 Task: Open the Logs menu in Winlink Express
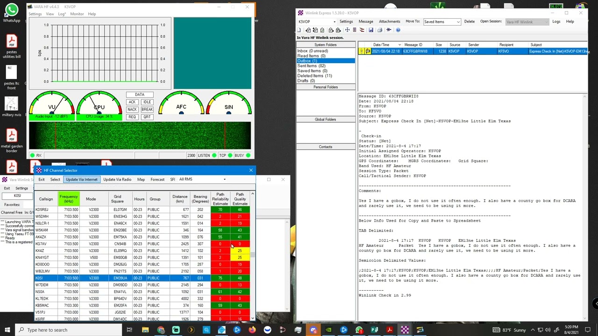556,21
